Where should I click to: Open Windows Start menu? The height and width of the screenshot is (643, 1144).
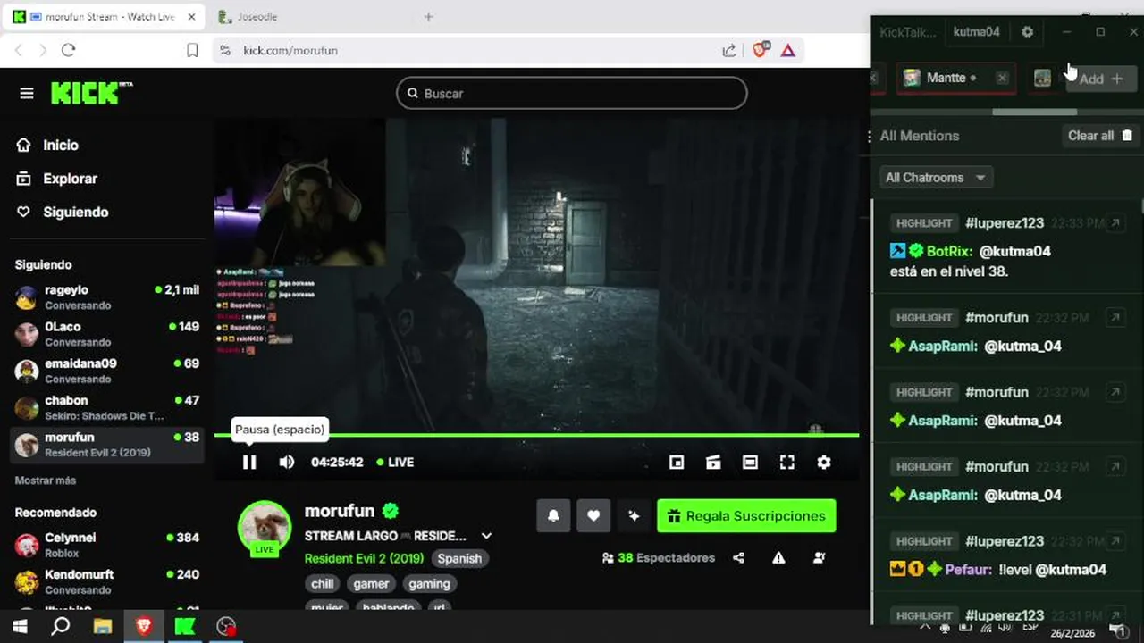(20, 627)
